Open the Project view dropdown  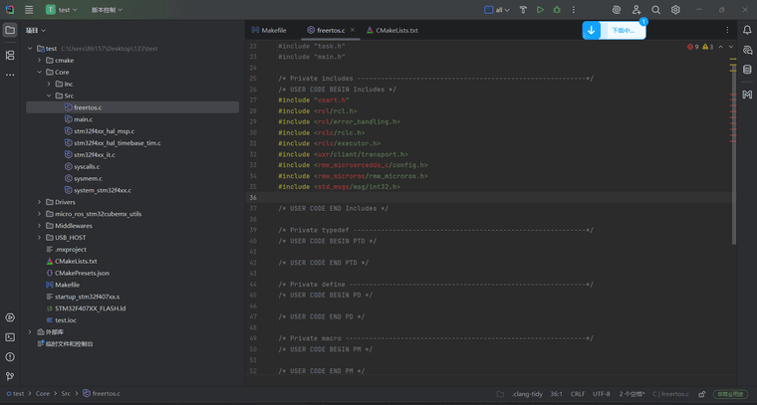point(36,31)
